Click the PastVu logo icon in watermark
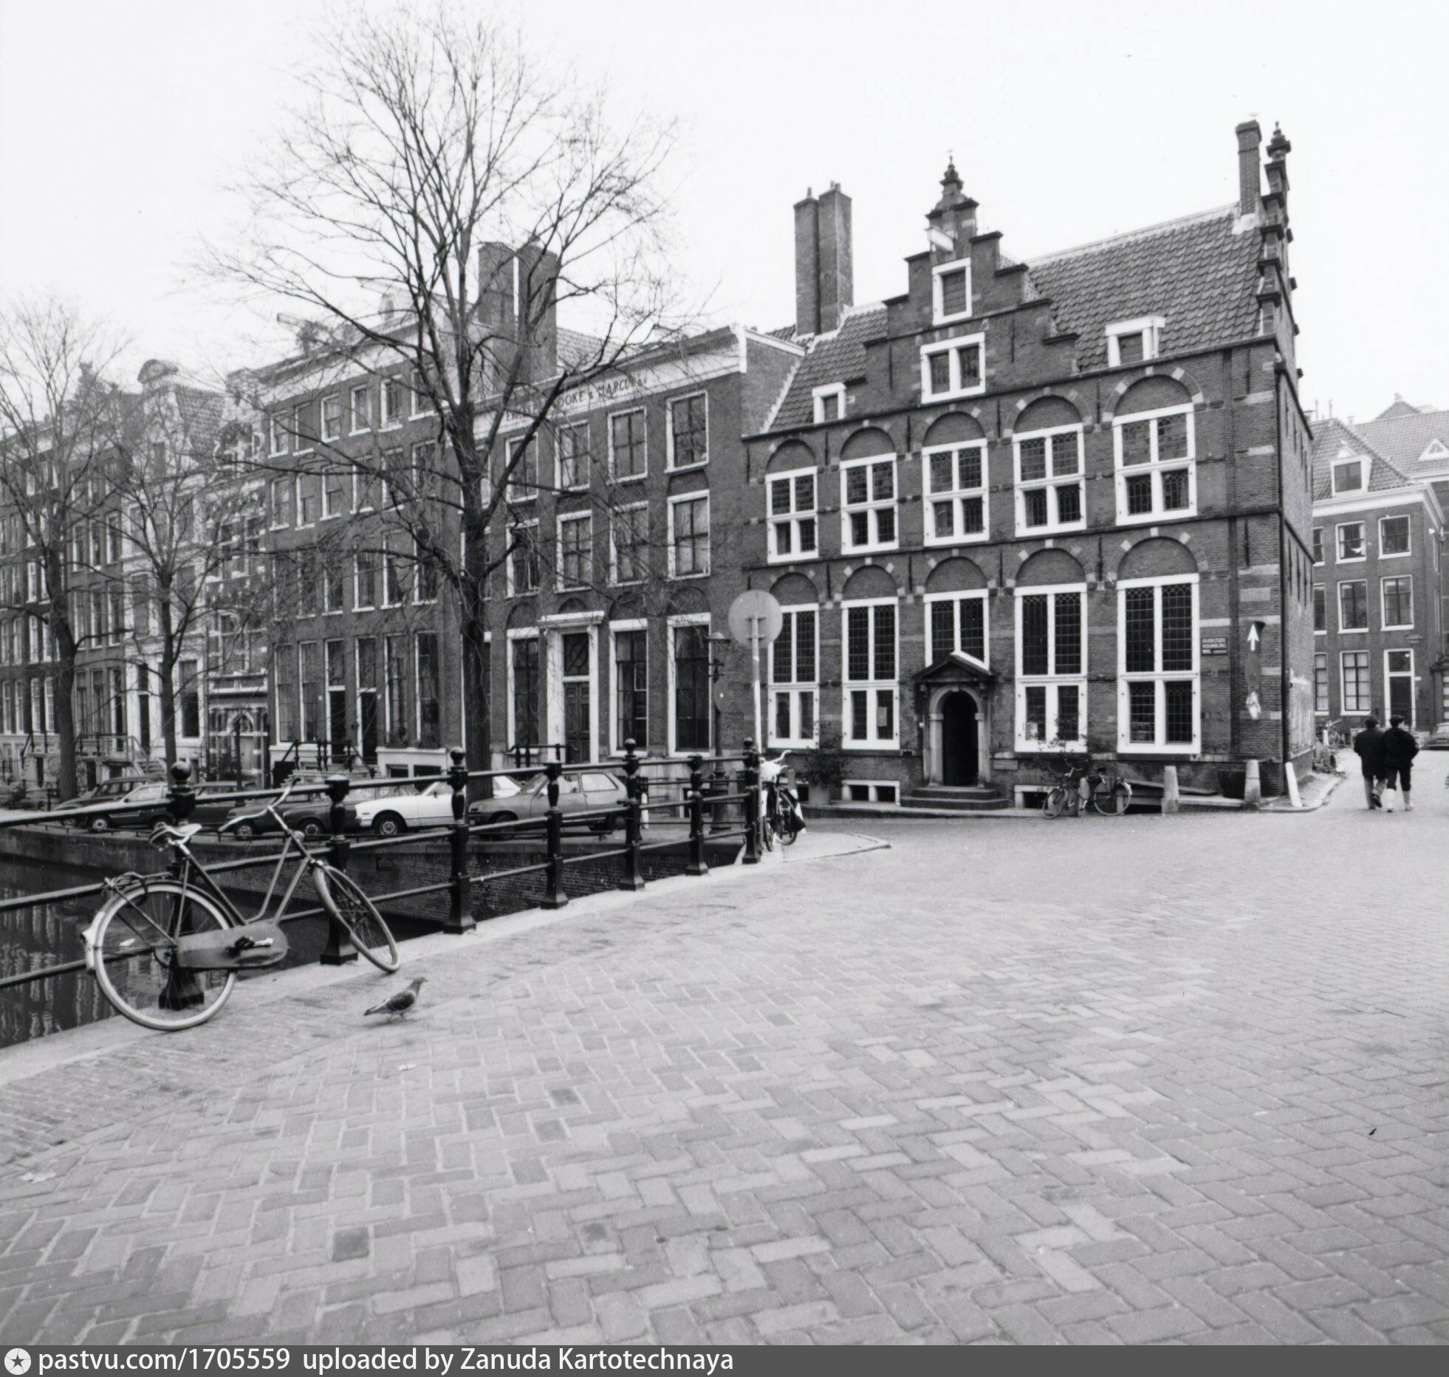1449x1377 pixels. pos(18,1360)
